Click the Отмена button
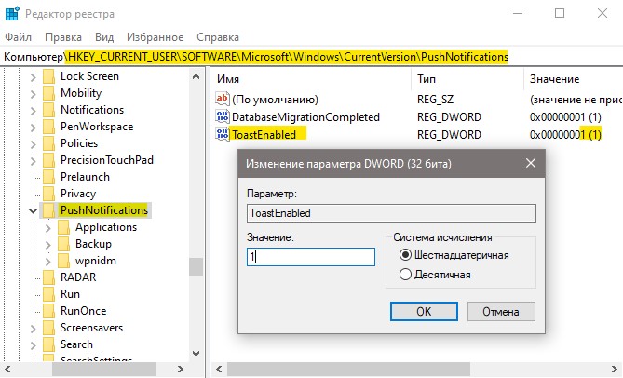The width and height of the screenshot is (623, 378). [x=501, y=311]
